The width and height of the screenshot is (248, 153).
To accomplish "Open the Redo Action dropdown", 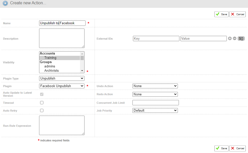I will point(155,94).
